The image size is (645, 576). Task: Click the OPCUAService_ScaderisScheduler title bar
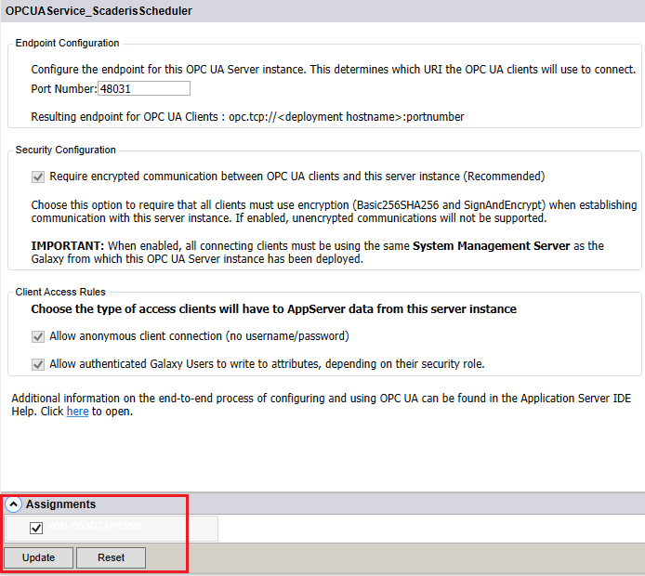click(99, 11)
